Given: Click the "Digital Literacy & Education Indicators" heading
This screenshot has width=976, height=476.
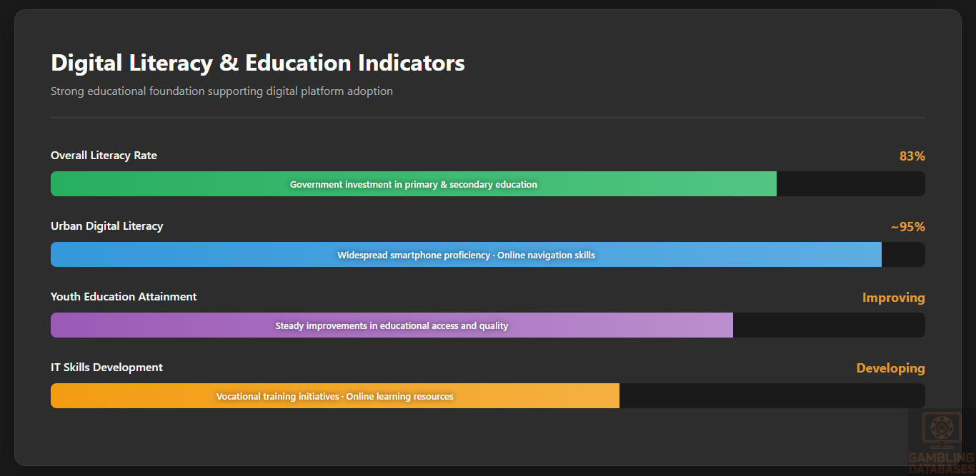Looking at the screenshot, I should [257, 63].
